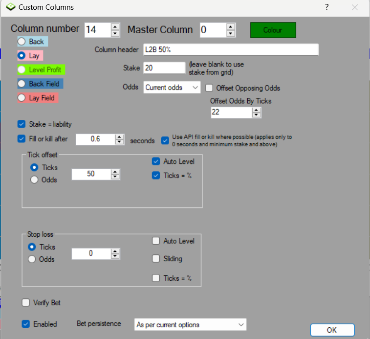The image size is (370, 339).
Task: Open the Odds dropdown
Action: click(172, 88)
